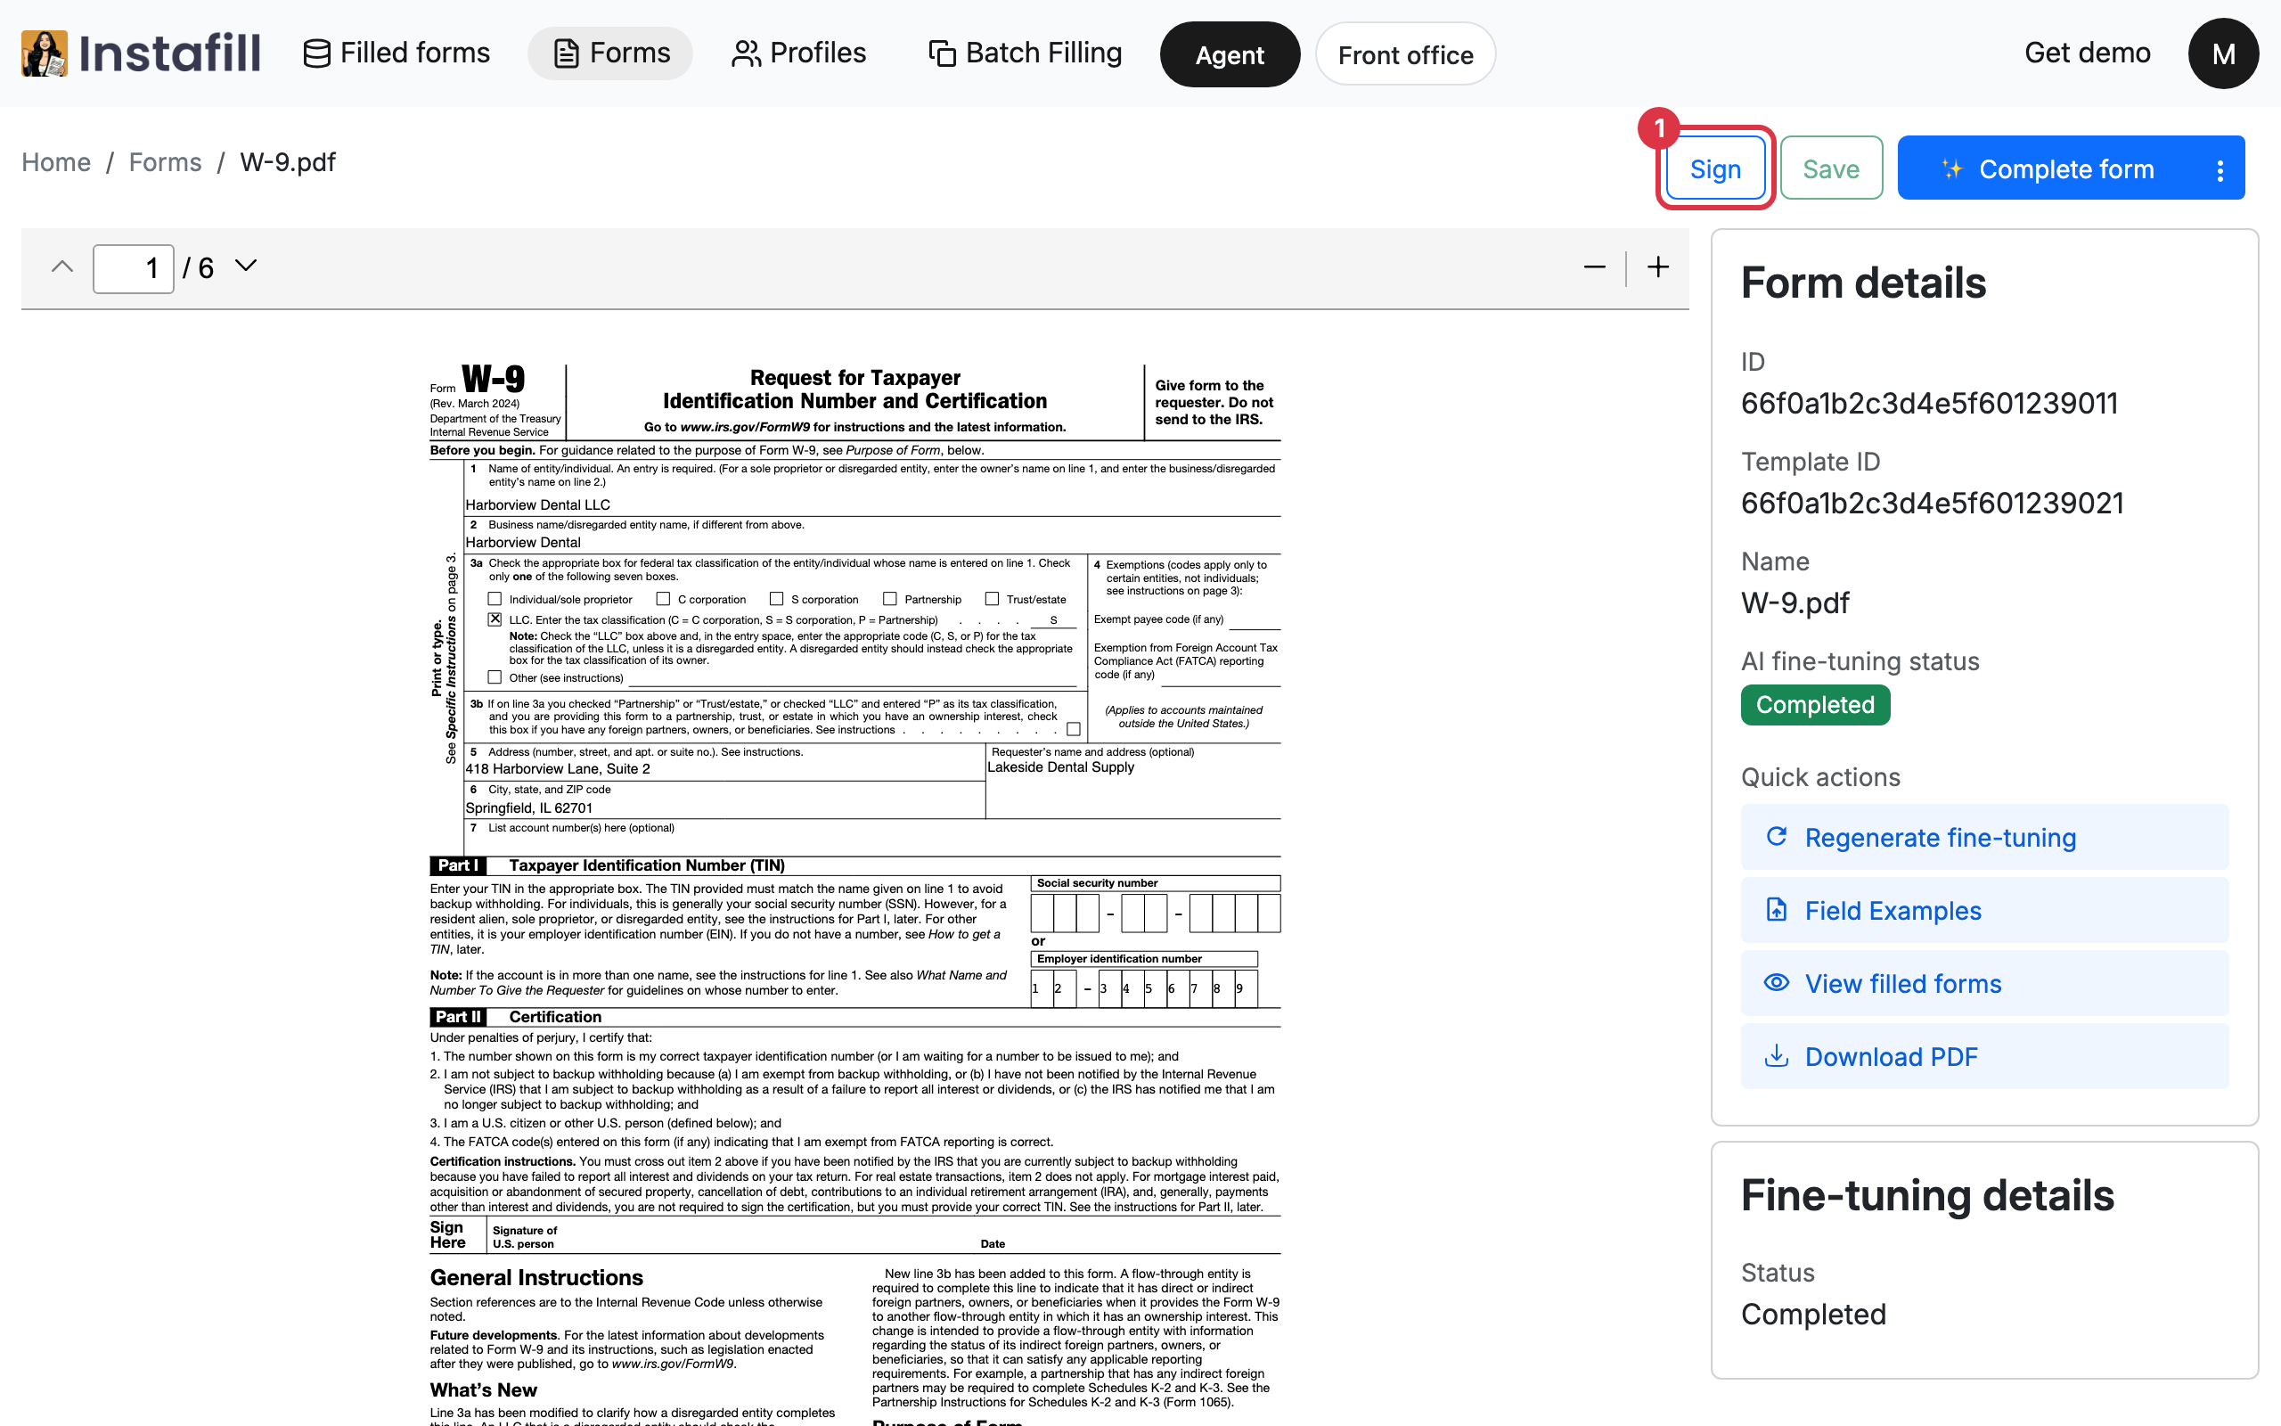Open Front office
The image size is (2281, 1426).
(1405, 54)
